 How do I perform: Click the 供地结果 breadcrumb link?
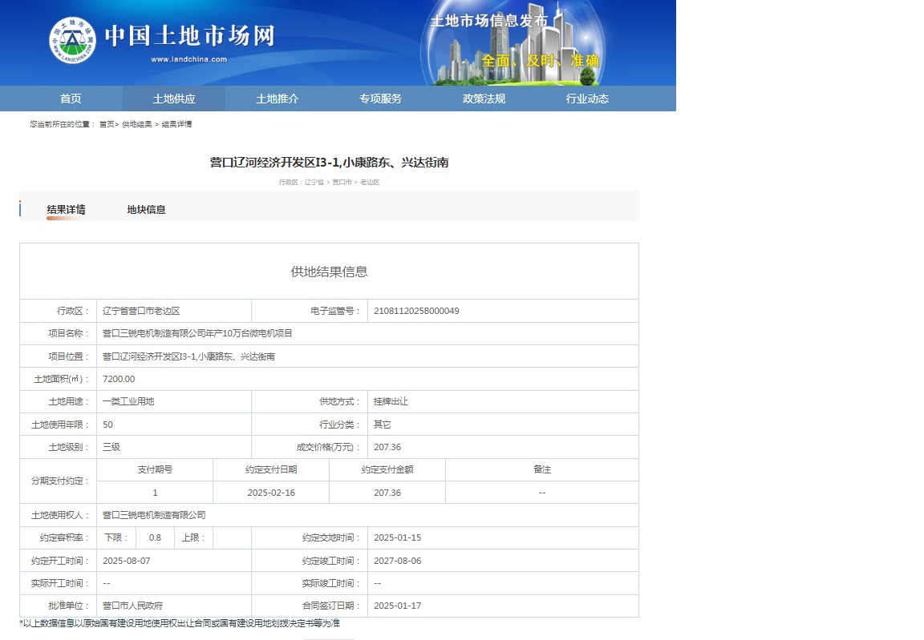click(136, 124)
